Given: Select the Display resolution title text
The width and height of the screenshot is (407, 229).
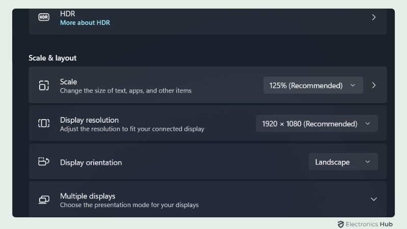Looking at the screenshot, I should point(89,120).
